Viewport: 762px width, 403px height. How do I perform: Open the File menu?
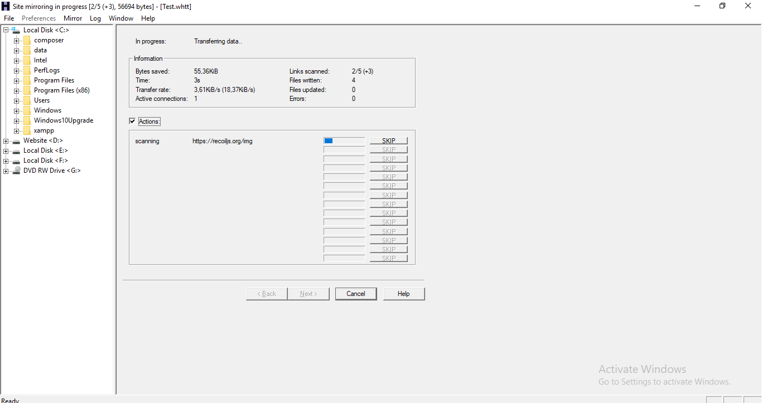pos(9,18)
